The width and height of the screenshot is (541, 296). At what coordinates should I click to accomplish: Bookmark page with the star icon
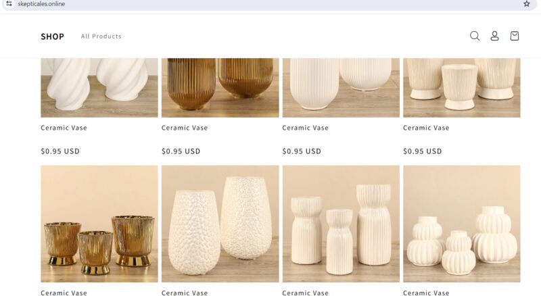[527, 4]
